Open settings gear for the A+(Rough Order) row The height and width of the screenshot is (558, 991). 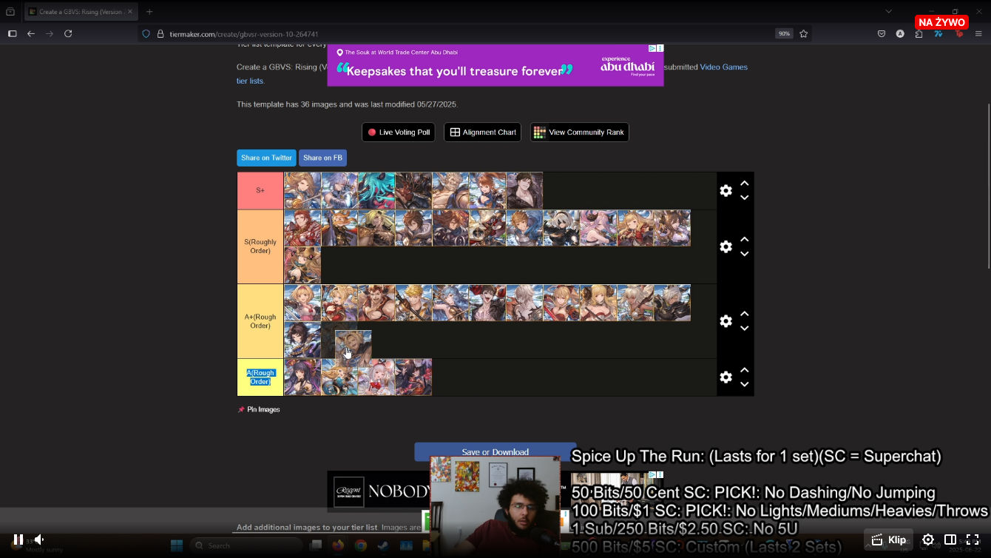pyautogui.click(x=726, y=321)
